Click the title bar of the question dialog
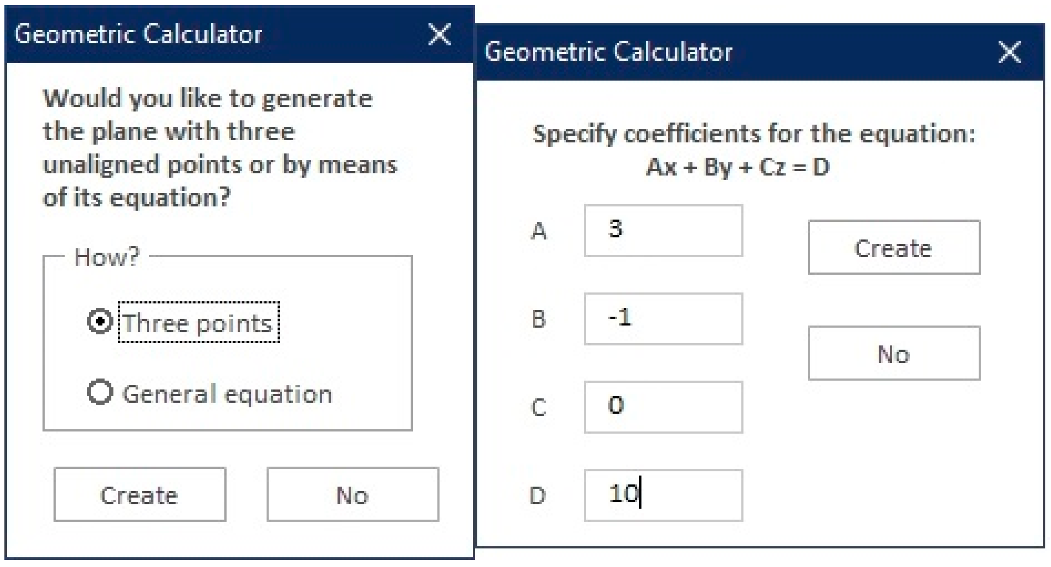 click(x=204, y=34)
